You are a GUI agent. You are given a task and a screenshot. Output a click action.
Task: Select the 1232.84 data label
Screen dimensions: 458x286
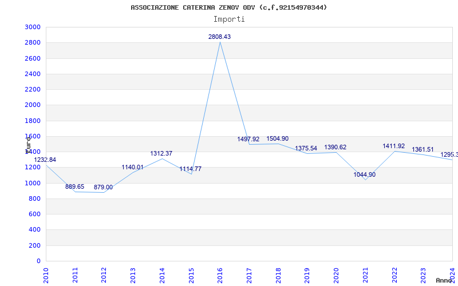click(45, 160)
